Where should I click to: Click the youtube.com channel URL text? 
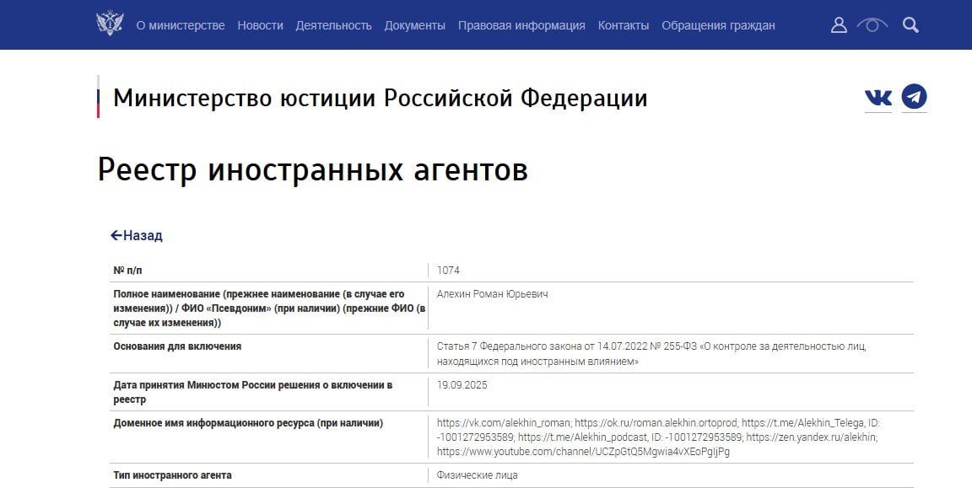(583, 452)
